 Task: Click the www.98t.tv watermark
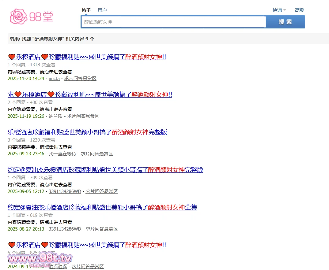point(40,259)
